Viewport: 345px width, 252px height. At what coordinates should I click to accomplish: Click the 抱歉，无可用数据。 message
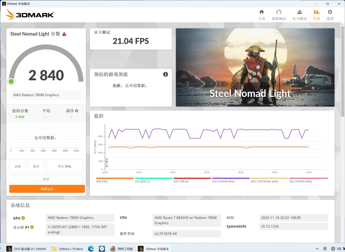point(130,86)
